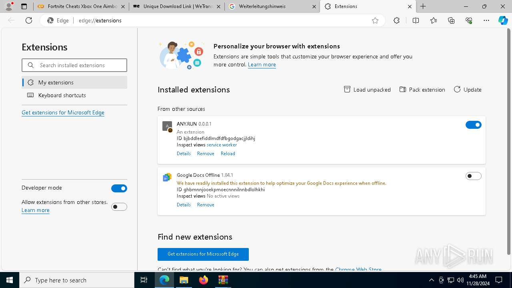Close the Weiterleitungshinweis tab
512x288 pixels.
tap(314, 6)
